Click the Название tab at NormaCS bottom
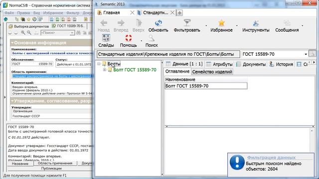The width and height of the screenshot is (319, 179). [x=20, y=164]
